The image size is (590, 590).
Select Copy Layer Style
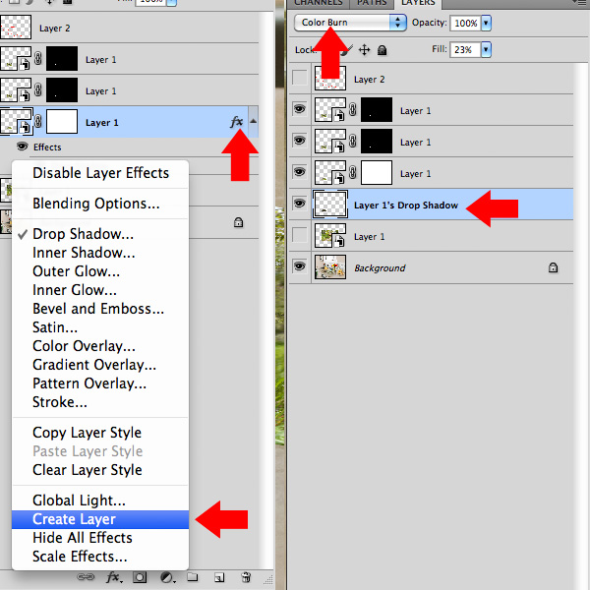click(x=100, y=433)
